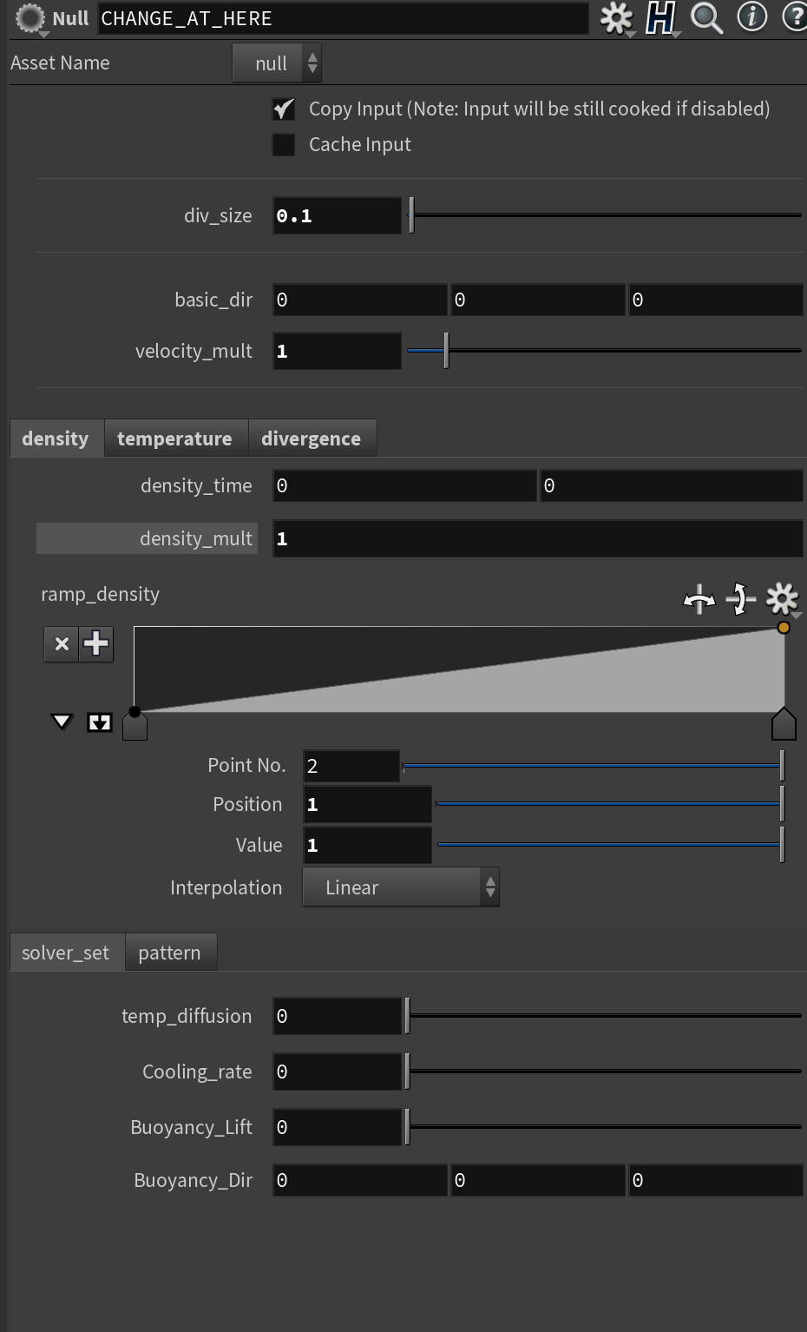
Task: Click the density_time parameter label
Action: click(196, 485)
